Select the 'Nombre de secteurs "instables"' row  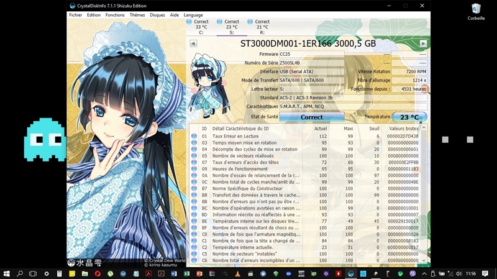point(305,254)
